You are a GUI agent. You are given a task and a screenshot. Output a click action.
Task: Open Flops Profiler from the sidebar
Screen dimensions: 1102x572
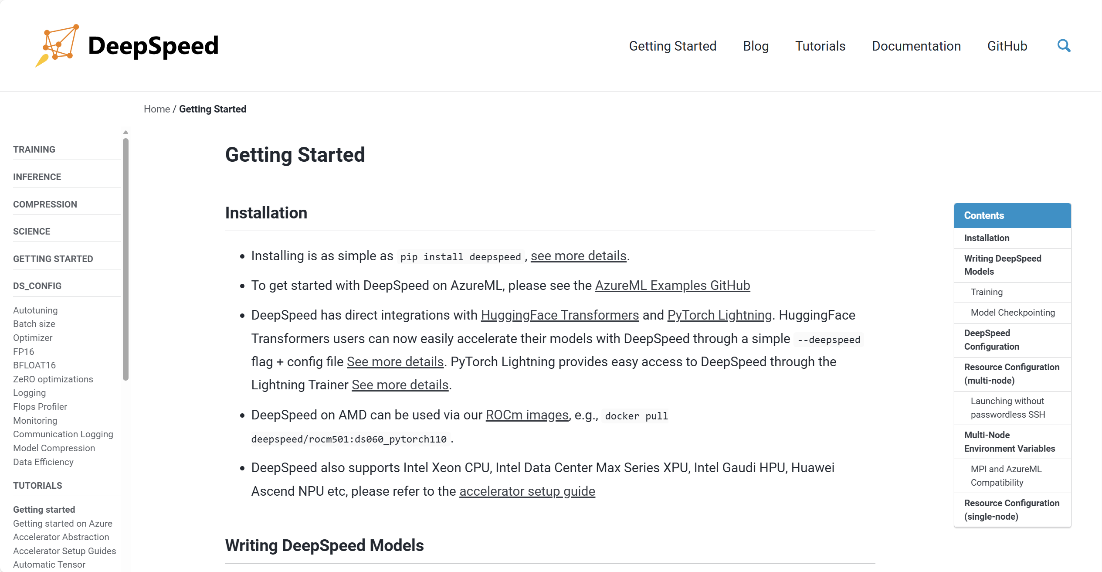[40, 406]
